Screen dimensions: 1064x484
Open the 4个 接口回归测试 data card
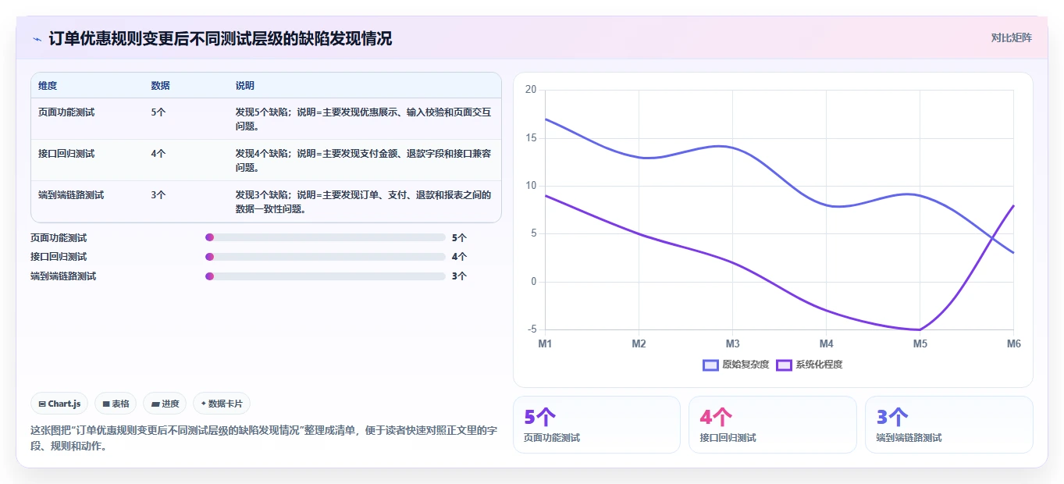pos(773,425)
